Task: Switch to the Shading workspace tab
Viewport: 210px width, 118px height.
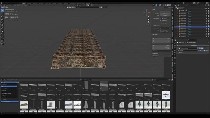Action: click(x=54, y=3)
